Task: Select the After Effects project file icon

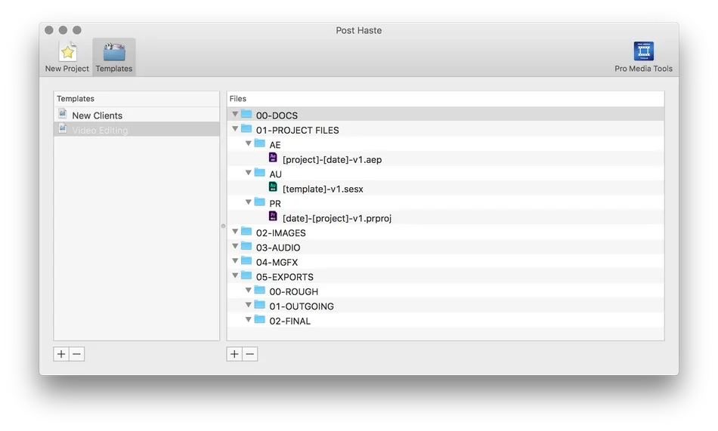Action: (x=273, y=158)
